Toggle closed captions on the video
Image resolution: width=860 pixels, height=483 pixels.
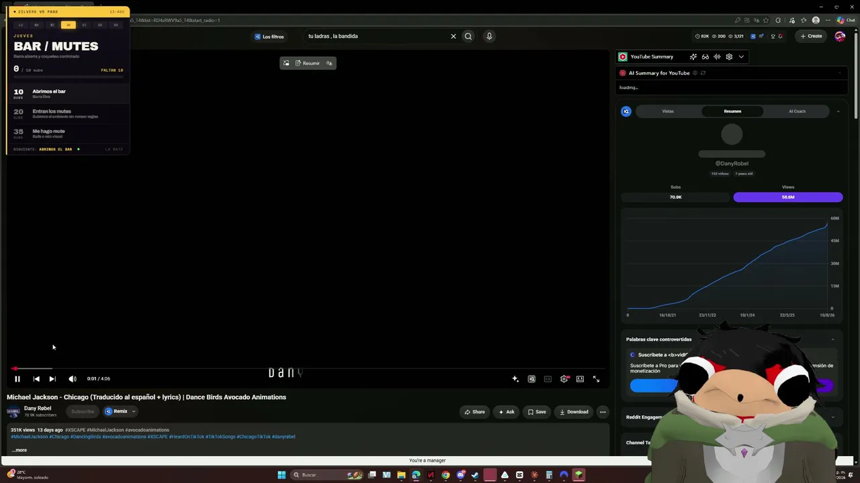(548, 379)
